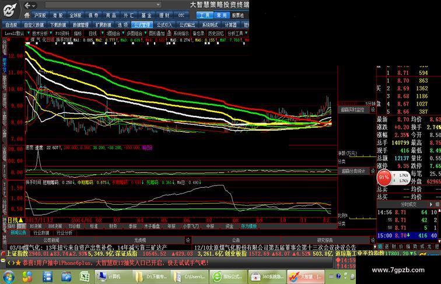Switch to 行业数据 tab

[41, 233]
